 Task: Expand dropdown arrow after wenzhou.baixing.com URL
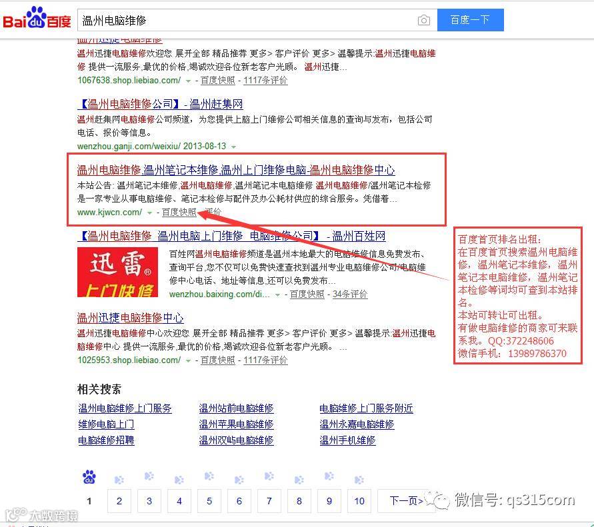click(278, 295)
